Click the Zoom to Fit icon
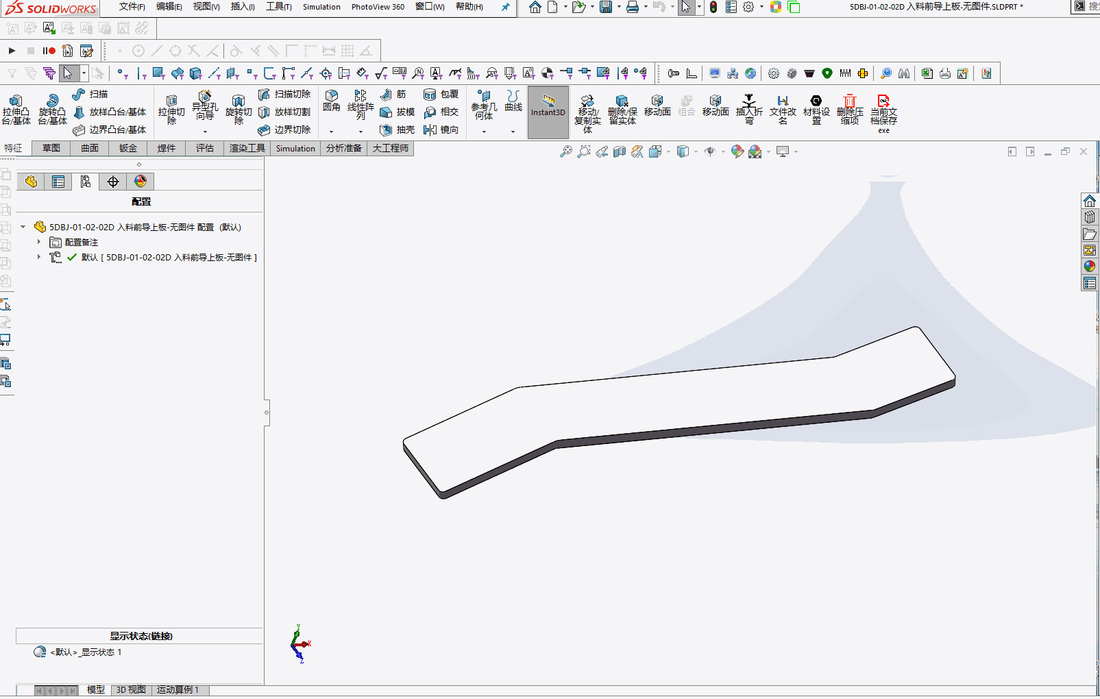 (x=566, y=151)
